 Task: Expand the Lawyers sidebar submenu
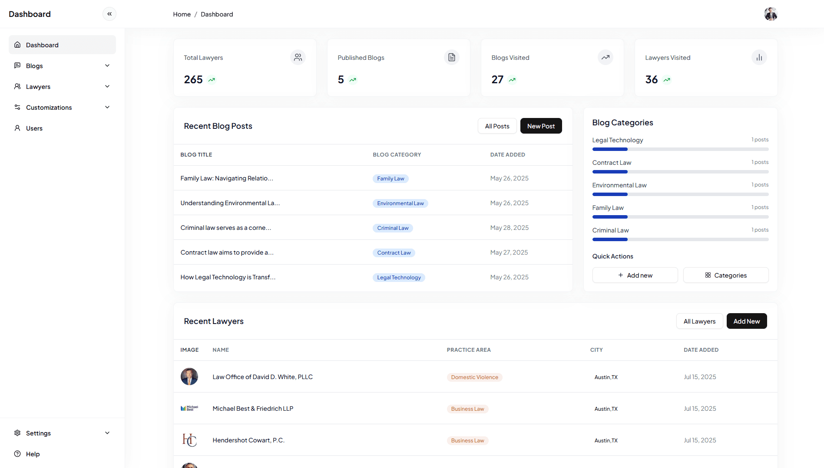(x=107, y=86)
